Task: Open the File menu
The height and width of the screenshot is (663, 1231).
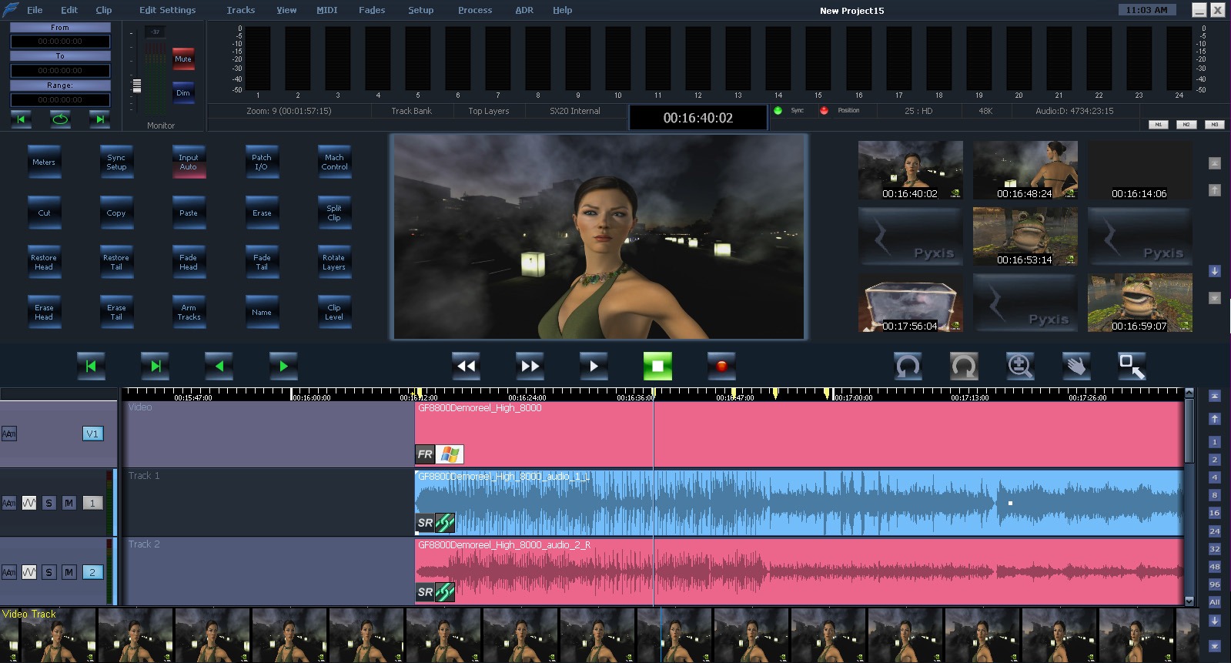Action: pyautogui.click(x=35, y=10)
